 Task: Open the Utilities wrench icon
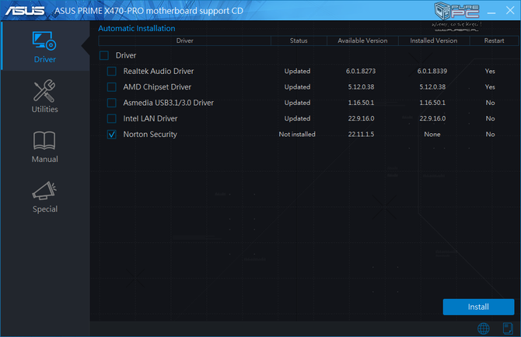click(44, 90)
